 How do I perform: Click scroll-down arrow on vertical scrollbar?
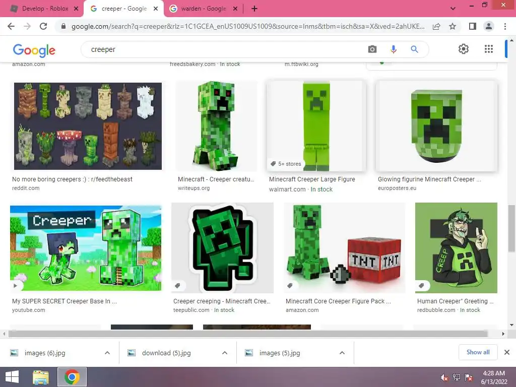point(511,325)
